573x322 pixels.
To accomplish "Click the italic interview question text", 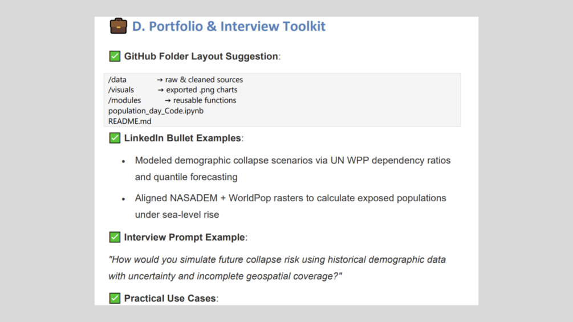I will pos(277,268).
